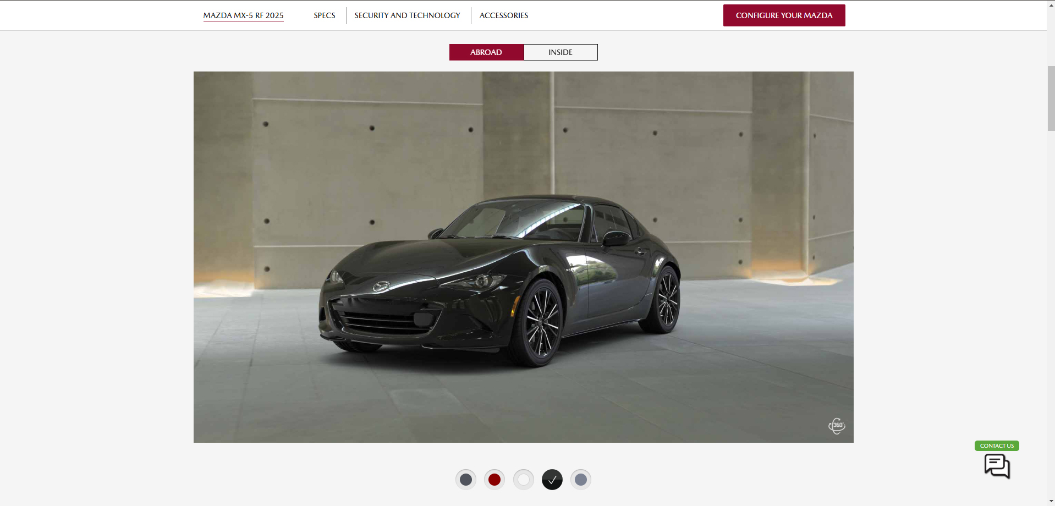Open Security and Technology section

pyautogui.click(x=408, y=15)
